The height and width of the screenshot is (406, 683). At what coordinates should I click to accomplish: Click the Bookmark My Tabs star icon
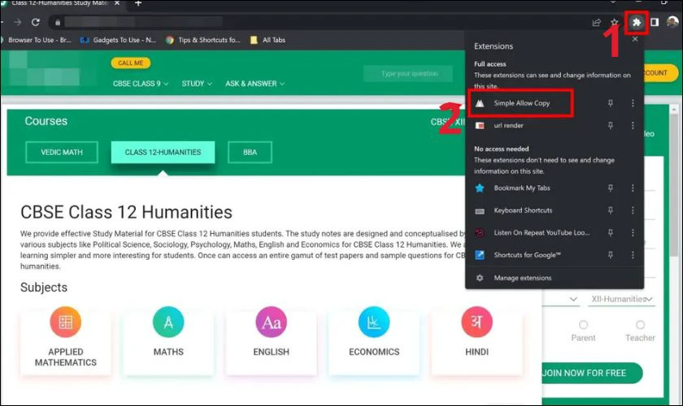click(x=480, y=188)
